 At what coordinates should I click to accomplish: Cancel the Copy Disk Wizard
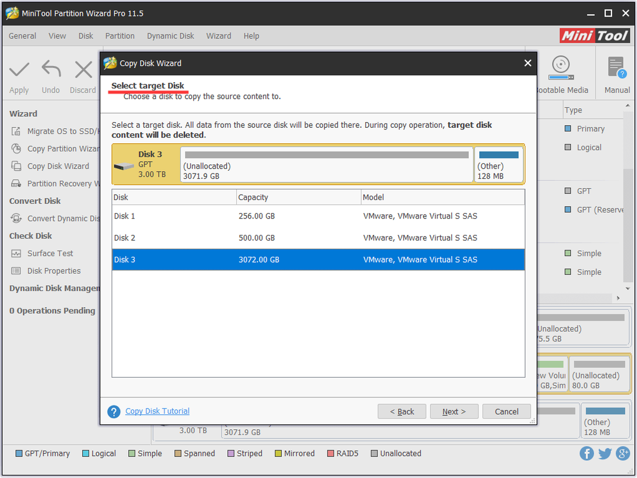tap(506, 411)
